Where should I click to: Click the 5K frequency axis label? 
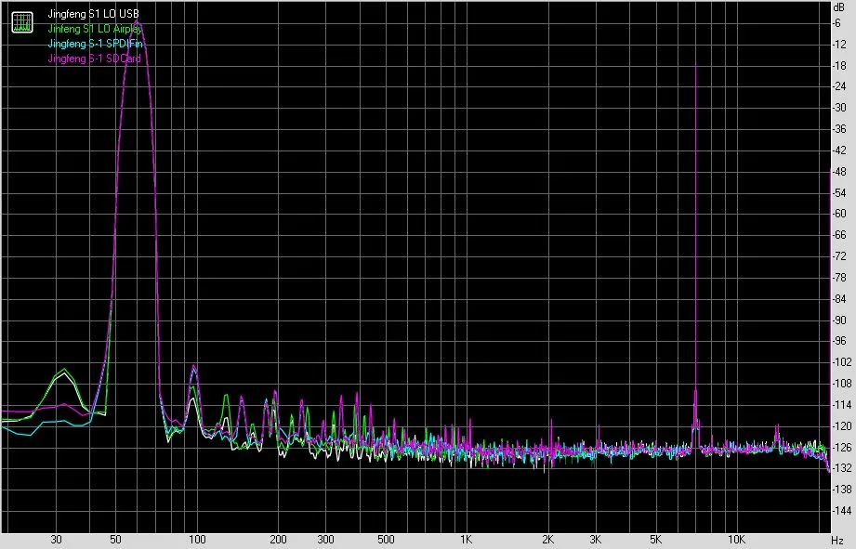click(655, 540)
